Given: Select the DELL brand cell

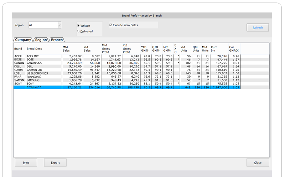Looking at the screenshot, I should [x=17, y=66].
